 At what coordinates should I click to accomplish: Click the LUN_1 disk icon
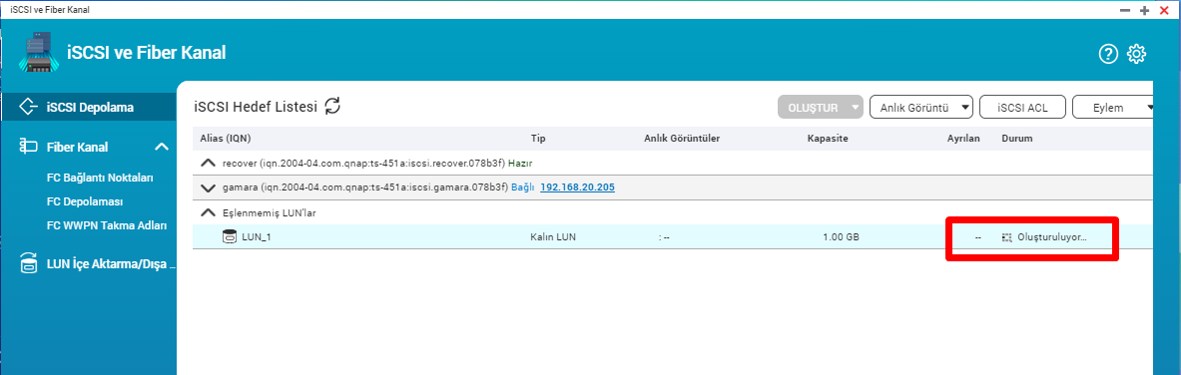[x=230, y=237]
